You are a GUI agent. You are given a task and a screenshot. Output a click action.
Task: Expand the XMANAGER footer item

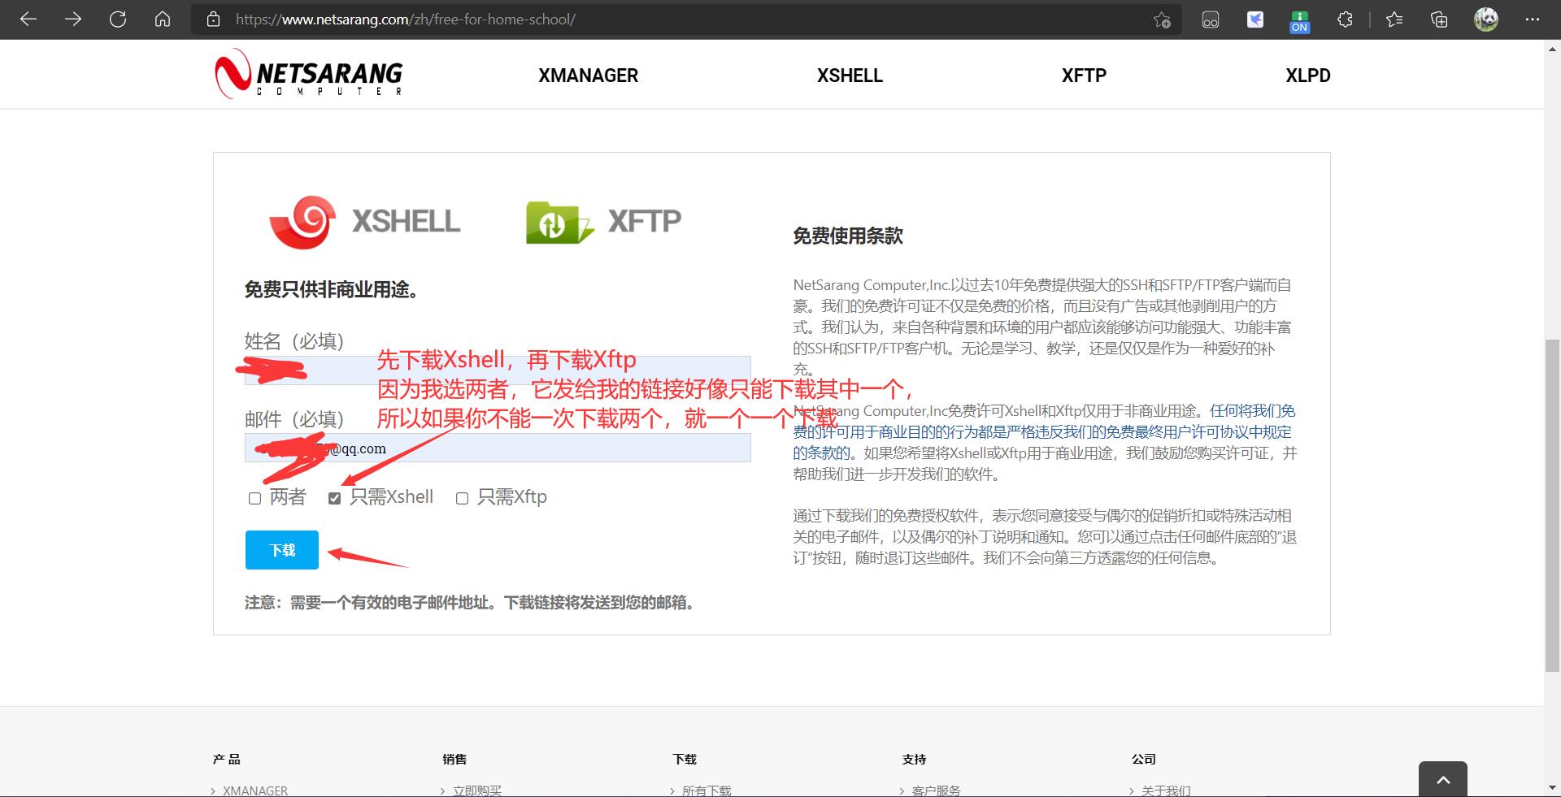(x=254, y=790)
